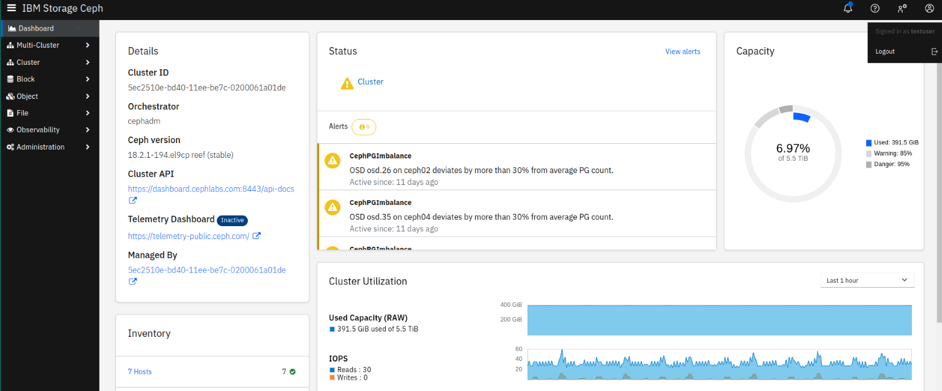
Task: Click external link icon under Managed By
Action: click(132, 281)
